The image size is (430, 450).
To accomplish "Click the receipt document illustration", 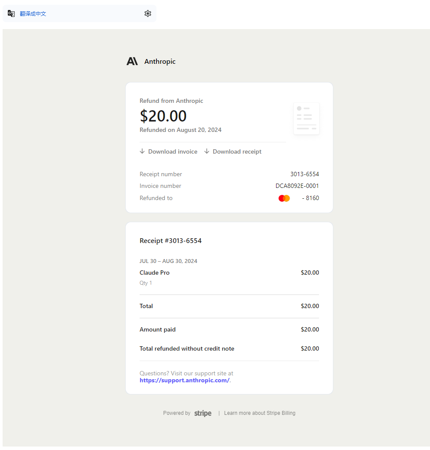I will click(x=306, y=118).
